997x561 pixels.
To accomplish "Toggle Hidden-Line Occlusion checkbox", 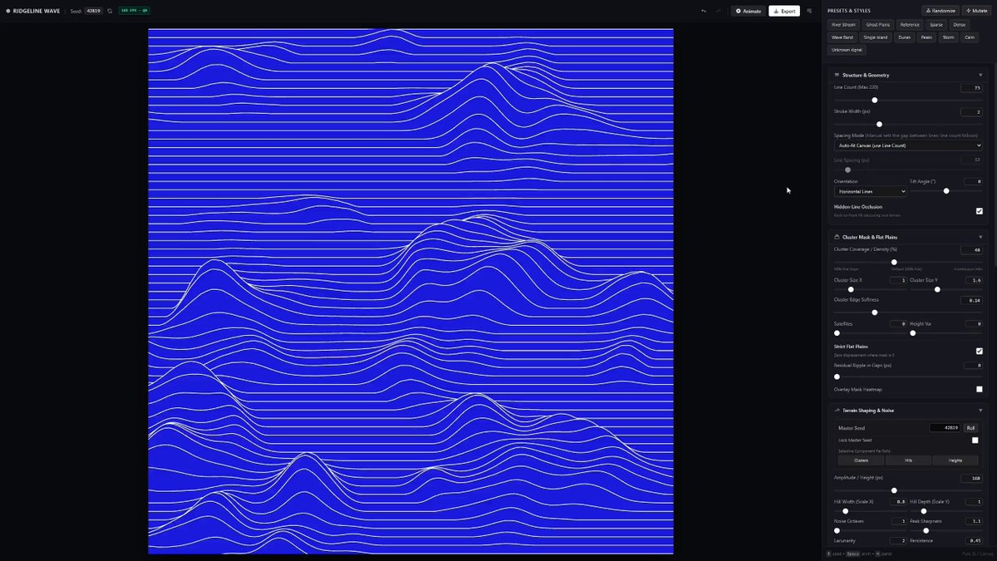I will click(979, 211).
